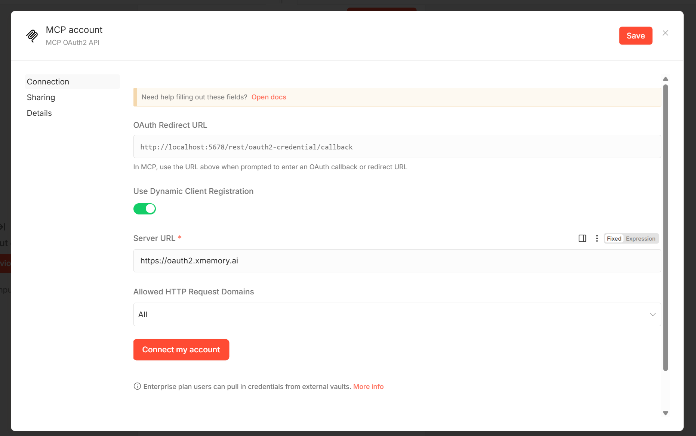Image resolution: width=696 pixels, height=436 pixels.
Task: Open the Server URL panel layout icon
Action: point(582,238)
